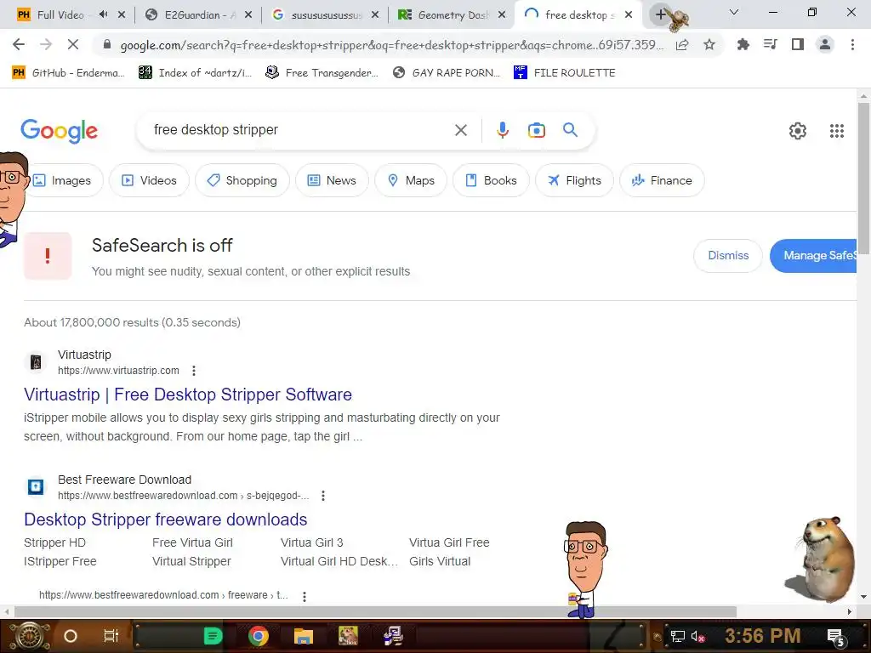Open more options for Virtuastrip result
871x653 pixels.
(x=193, y=371)
